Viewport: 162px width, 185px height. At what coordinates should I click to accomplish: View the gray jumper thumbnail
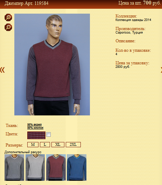14,168
